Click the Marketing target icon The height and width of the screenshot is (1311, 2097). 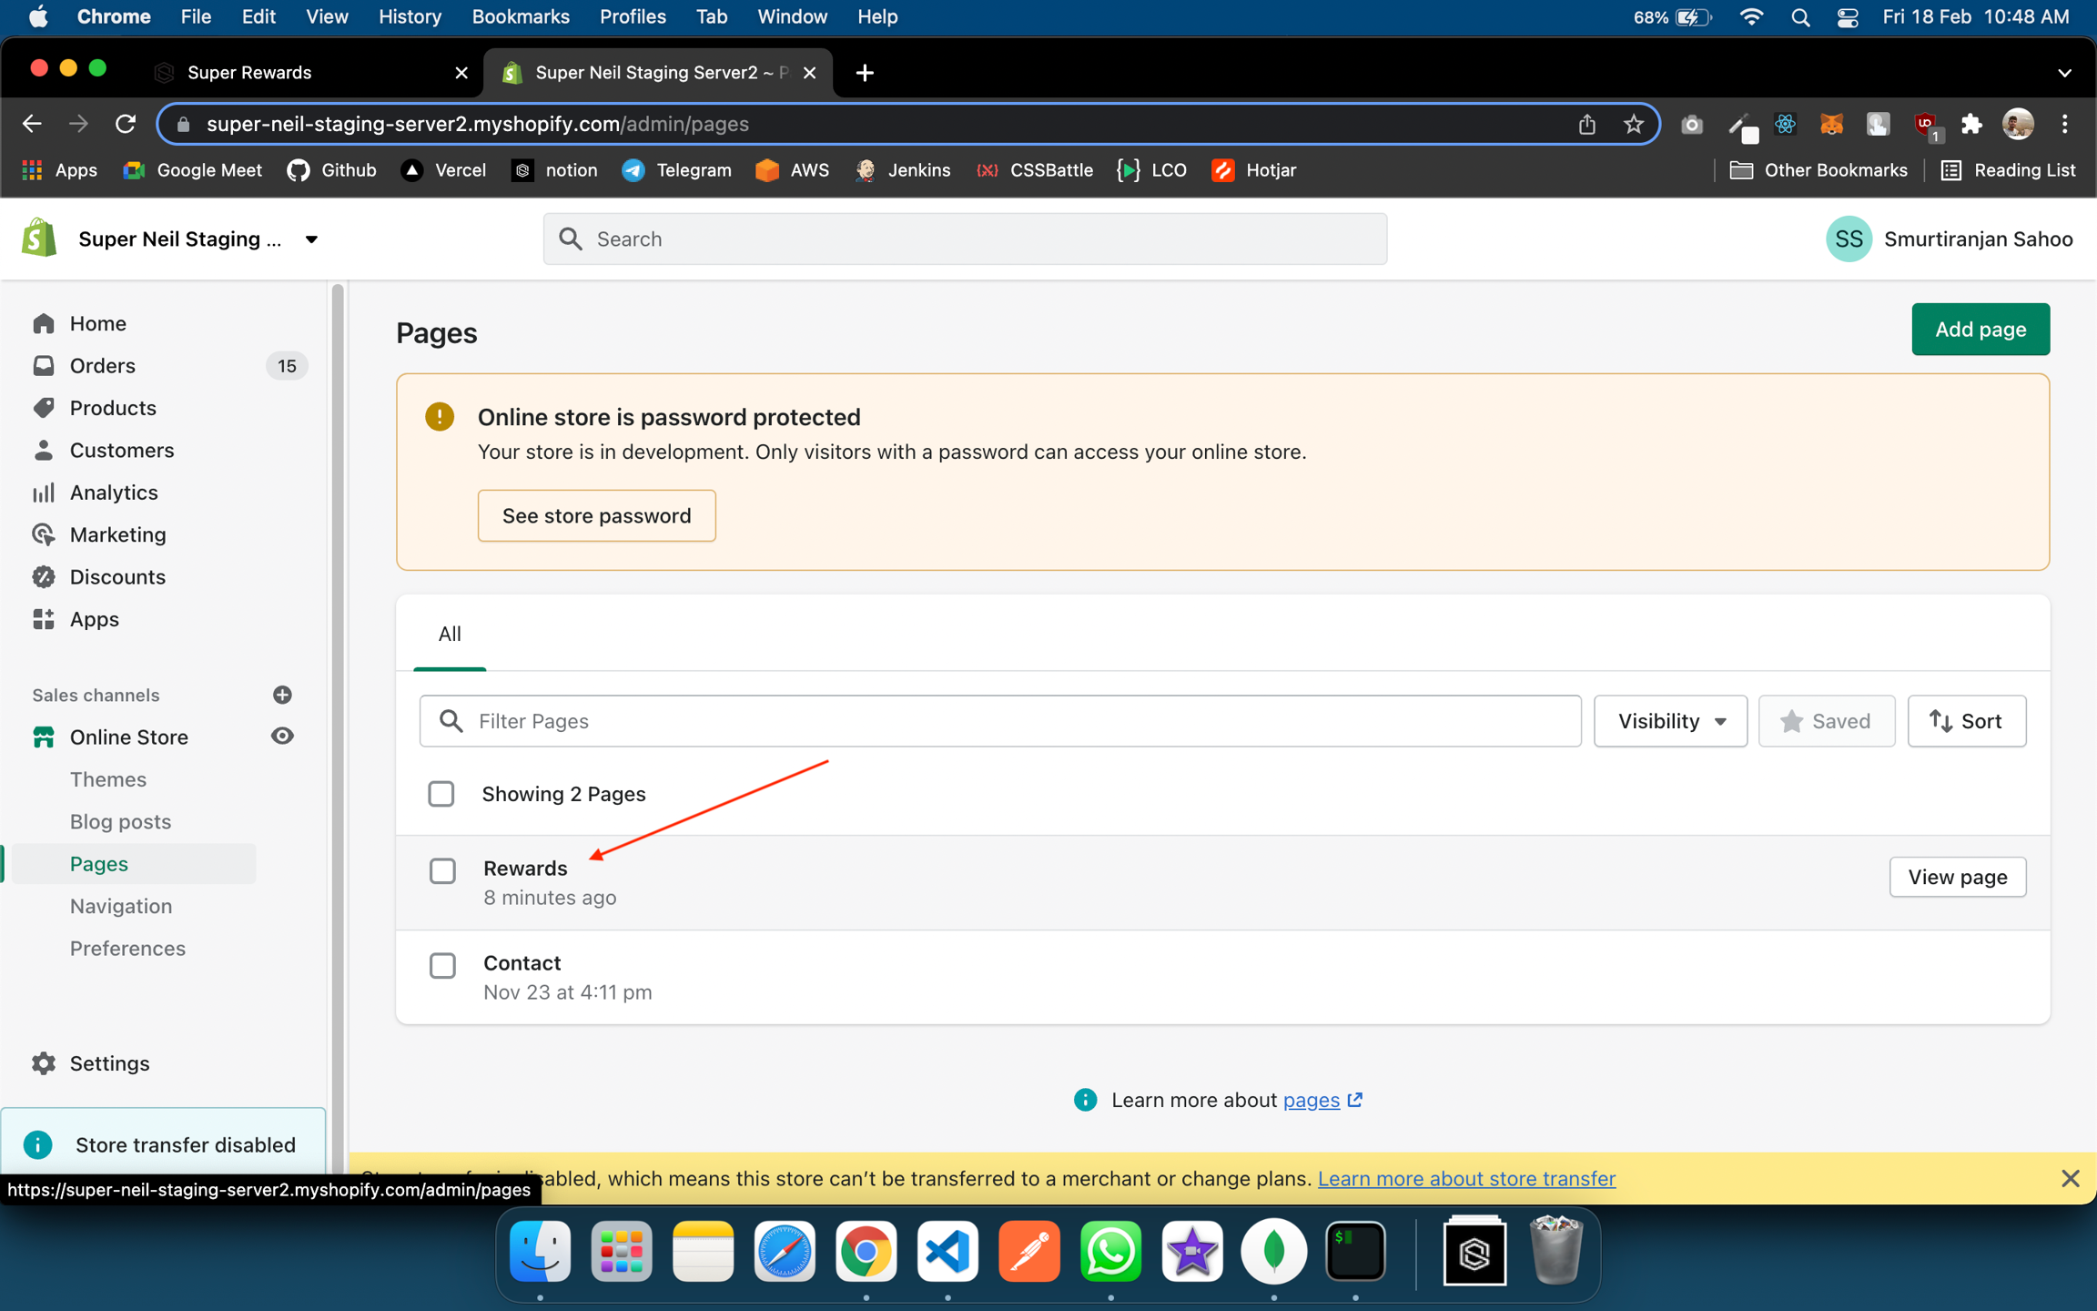pos(43,534)
